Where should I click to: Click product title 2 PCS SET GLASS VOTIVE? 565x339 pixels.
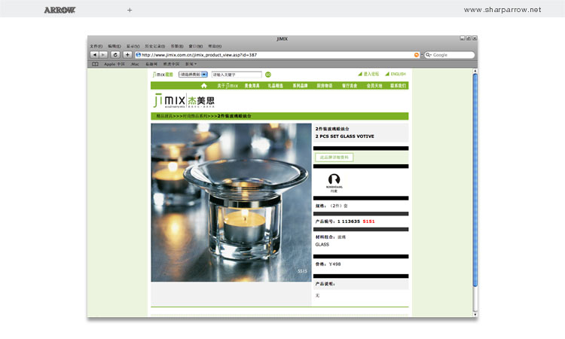point(344,136)
